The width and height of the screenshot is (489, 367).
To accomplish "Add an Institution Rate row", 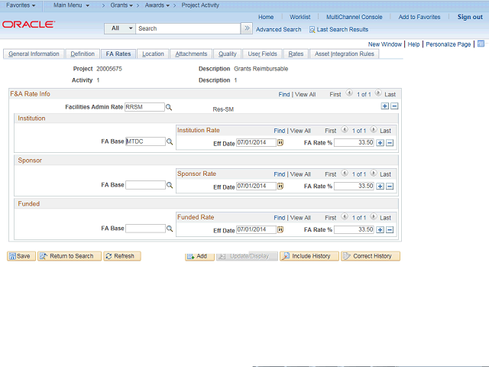I will 380,143.
